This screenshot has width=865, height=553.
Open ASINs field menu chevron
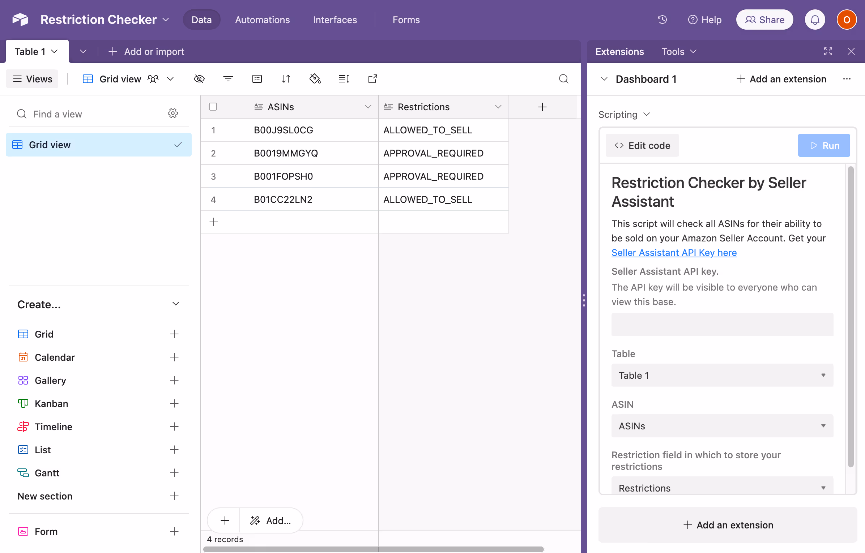(368, 107)
